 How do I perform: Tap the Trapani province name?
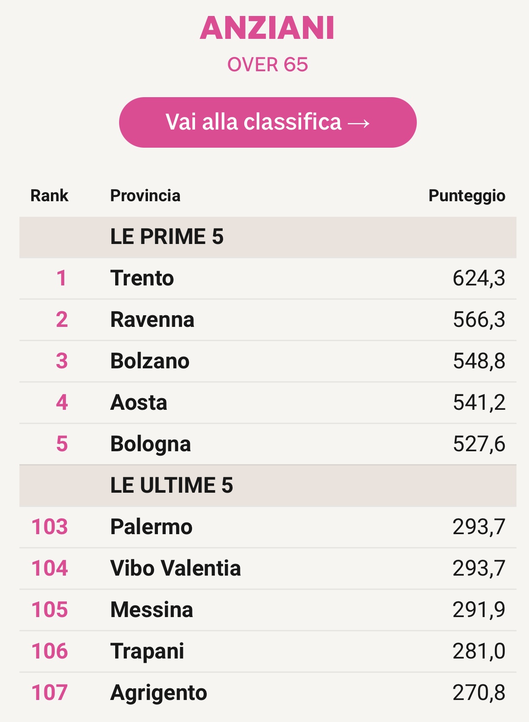pos(147,651)
